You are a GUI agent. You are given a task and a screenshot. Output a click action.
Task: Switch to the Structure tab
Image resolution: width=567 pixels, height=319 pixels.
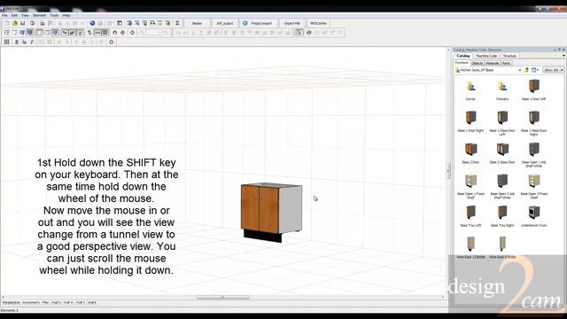coord(509,56)
